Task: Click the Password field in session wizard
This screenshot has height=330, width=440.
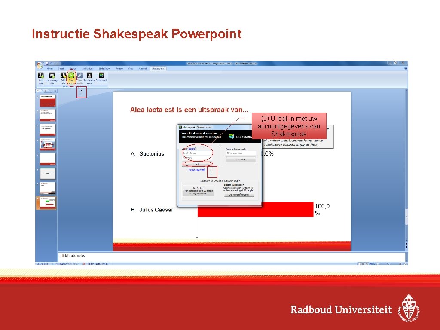Action: 197,158
